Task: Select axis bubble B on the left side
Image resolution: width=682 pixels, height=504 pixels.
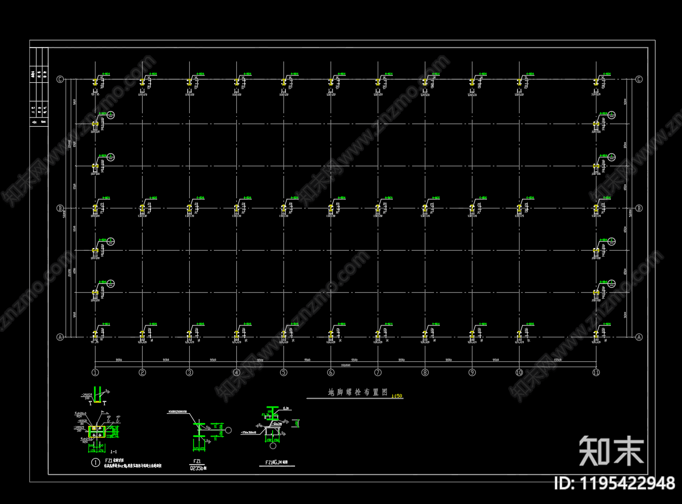Action: [x=60, y=208]
